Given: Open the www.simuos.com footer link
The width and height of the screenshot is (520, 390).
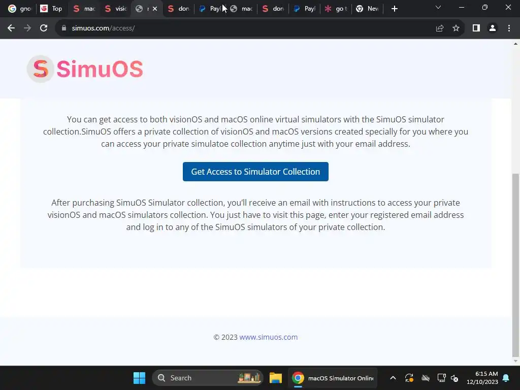Looking at the screenshot, I should [x=268, y=337].
